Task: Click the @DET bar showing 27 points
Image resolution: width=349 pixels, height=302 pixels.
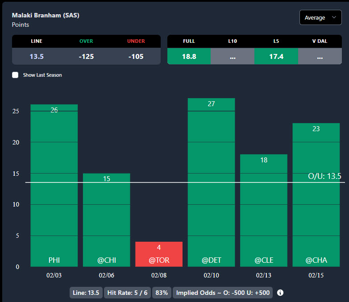Action: [x=211, y=183]
